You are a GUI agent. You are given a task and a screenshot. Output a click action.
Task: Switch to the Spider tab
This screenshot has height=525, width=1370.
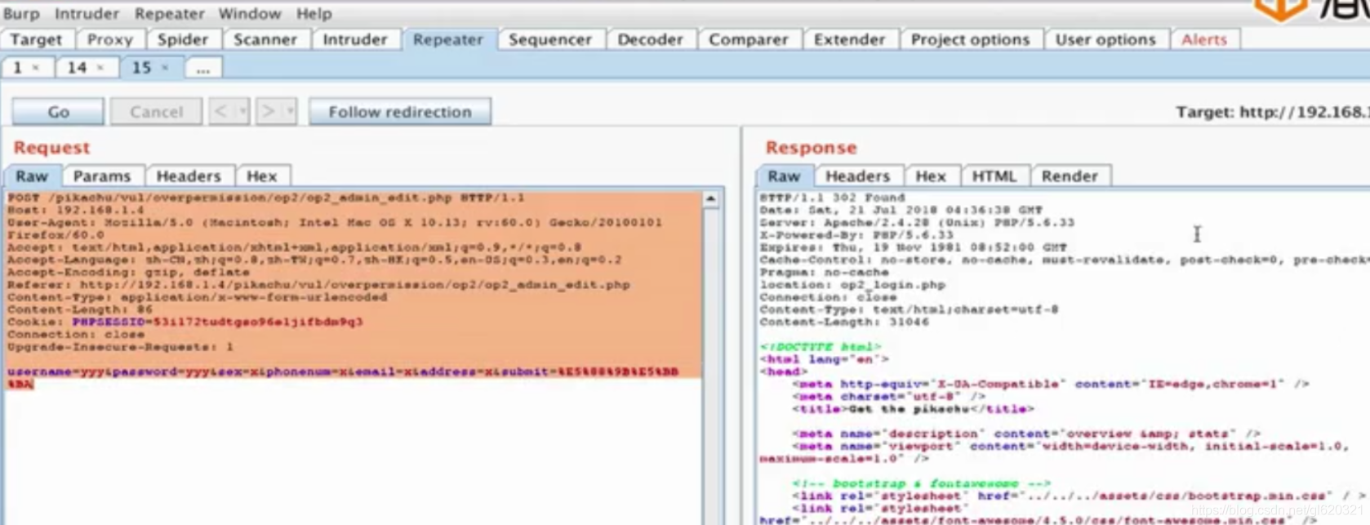tap(183, 39)
